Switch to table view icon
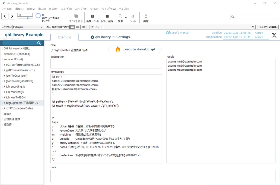The width and height of the screenshot is (280, 185). pyautogui.click(x=83, y=27)
